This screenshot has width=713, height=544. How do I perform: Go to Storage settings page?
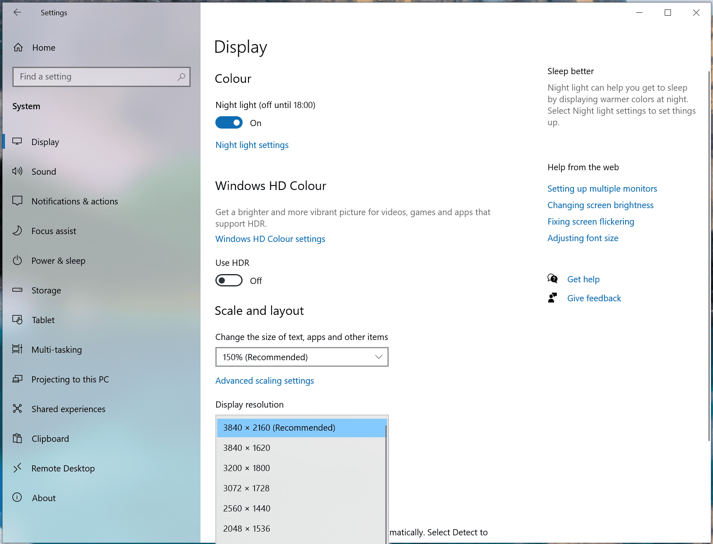point(46,290)
